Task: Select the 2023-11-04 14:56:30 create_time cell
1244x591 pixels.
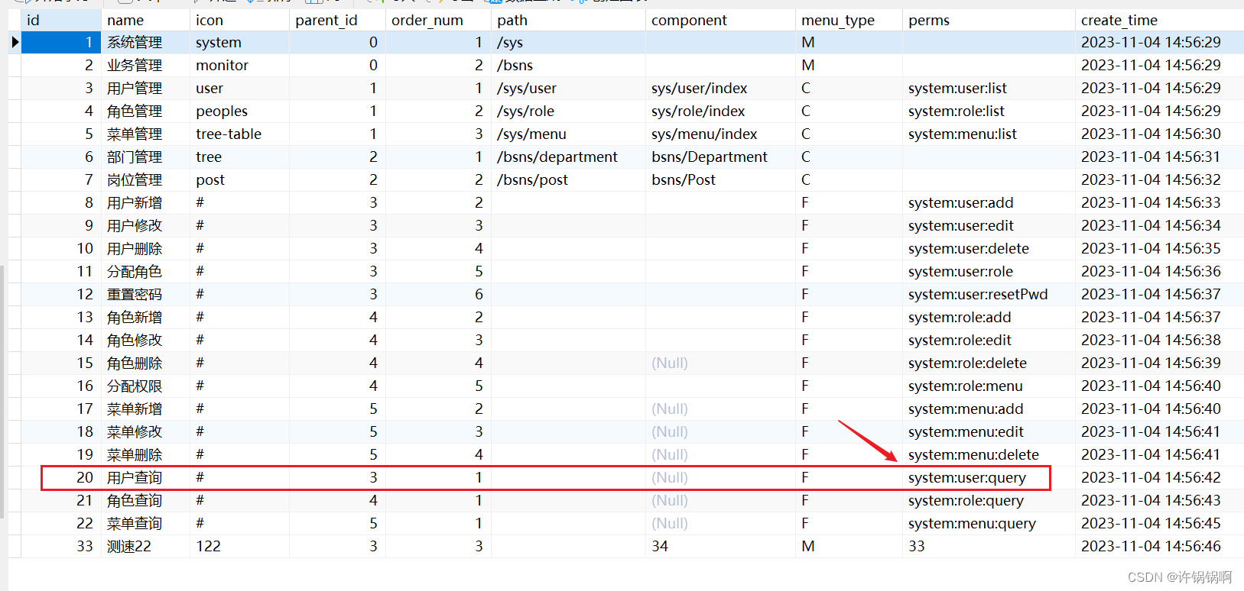Action: tap(1159, 134)
